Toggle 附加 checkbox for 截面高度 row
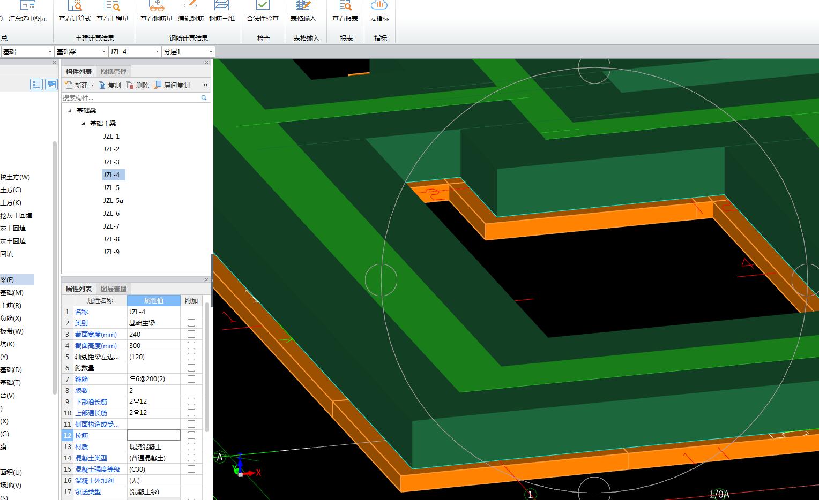Screen dimensions: 819x500 (x=191, y=345)
